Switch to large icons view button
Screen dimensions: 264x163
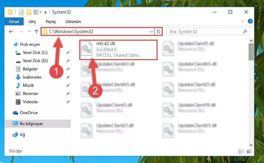click(x=249, y=151)
